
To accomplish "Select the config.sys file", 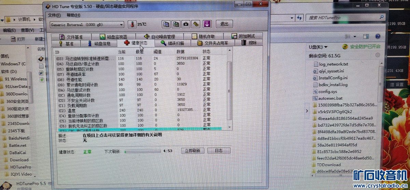I will pyautogui.click(x=324, y=91).
